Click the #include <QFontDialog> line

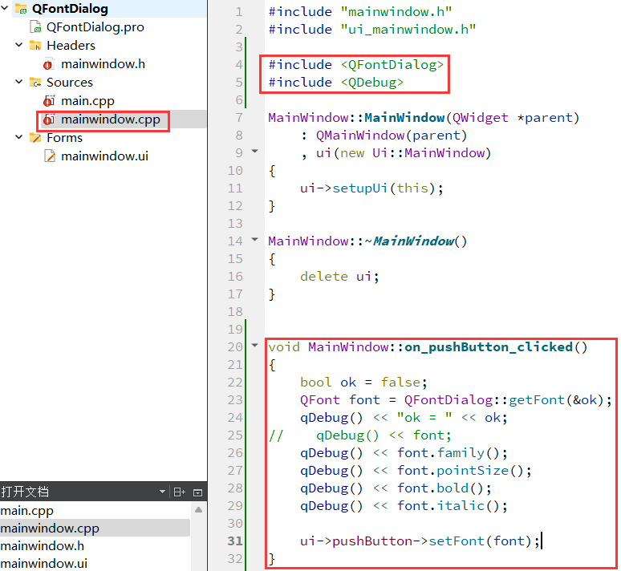pyautogui.click(x=356, y=64)
